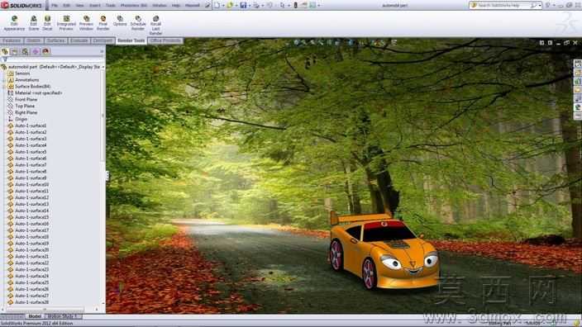The image size is (582, 327).
Task: Switch to the Office Products tab
Action: (165, 40)
